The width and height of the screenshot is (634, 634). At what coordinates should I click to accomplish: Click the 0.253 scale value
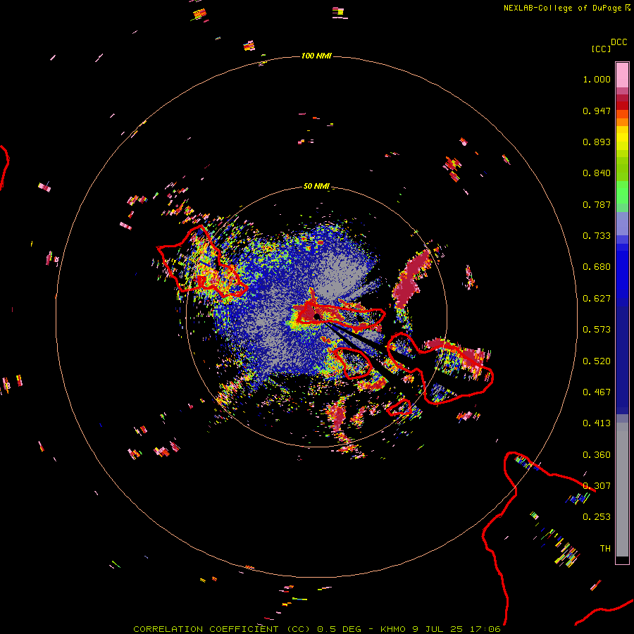tap(597, 517)
